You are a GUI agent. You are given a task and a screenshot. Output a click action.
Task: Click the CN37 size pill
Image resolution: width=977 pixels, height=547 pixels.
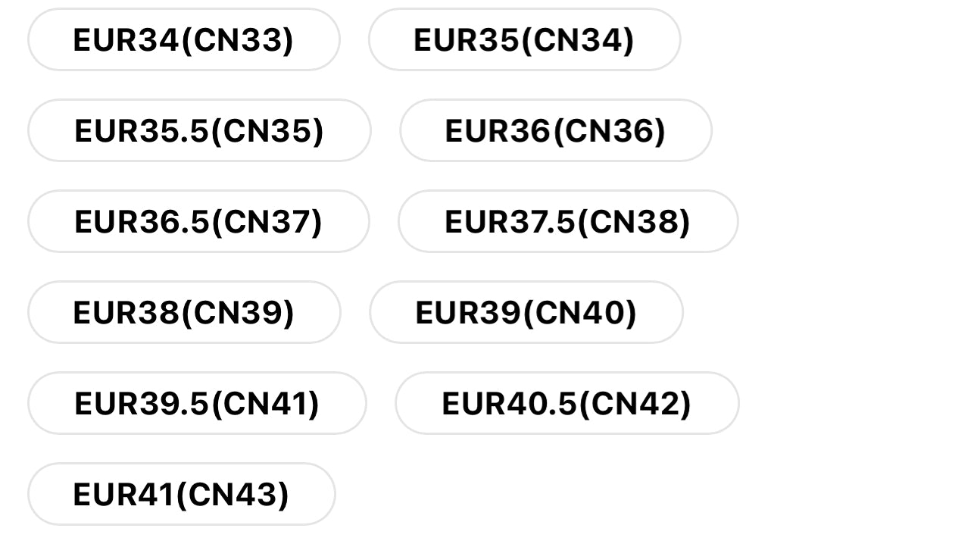198,221
